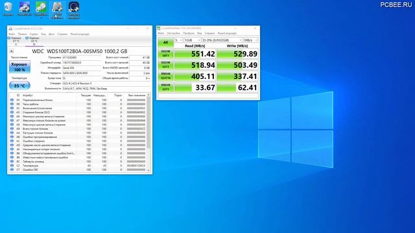Click status icon of attribute AB row
The image size is (415, 233).
point(12,137)
